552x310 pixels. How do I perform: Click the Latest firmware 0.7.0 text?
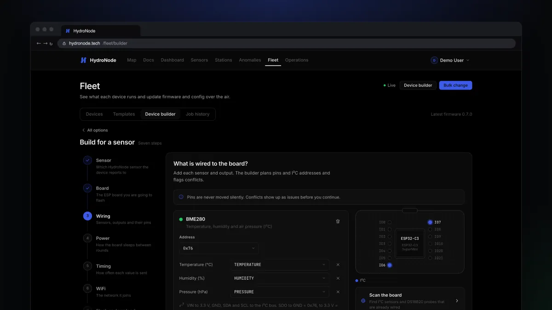tap(451, 114)
